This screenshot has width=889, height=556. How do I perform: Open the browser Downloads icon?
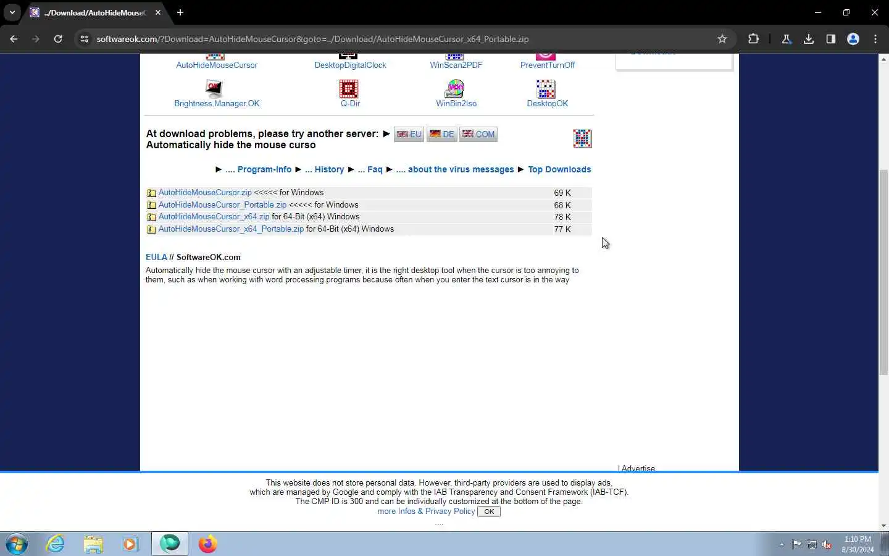coord(809,39)
